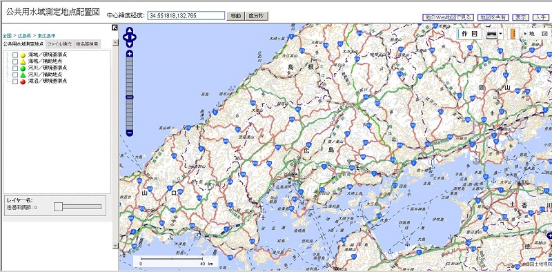Click the レイヤー名 label text
This screenshot has width=552, height=272.
tap(20, 200)
